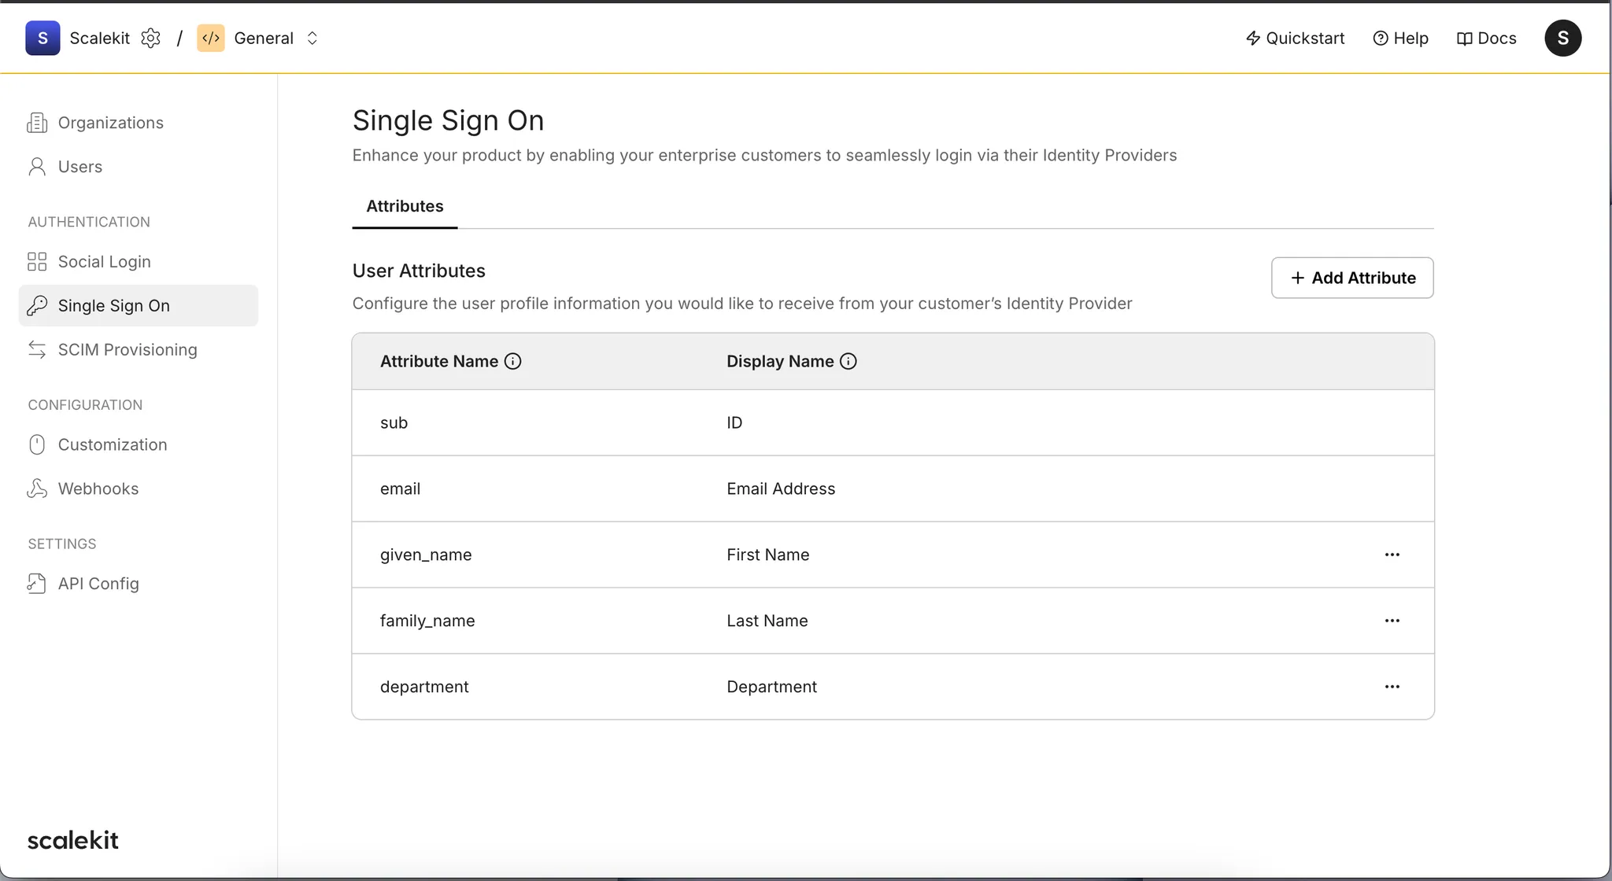
Task: Open the Docs documentation
Action: (x=1486, y=38)
